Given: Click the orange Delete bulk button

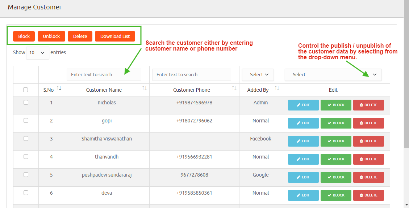Looking at the screenshot, I should coord(80,36).
